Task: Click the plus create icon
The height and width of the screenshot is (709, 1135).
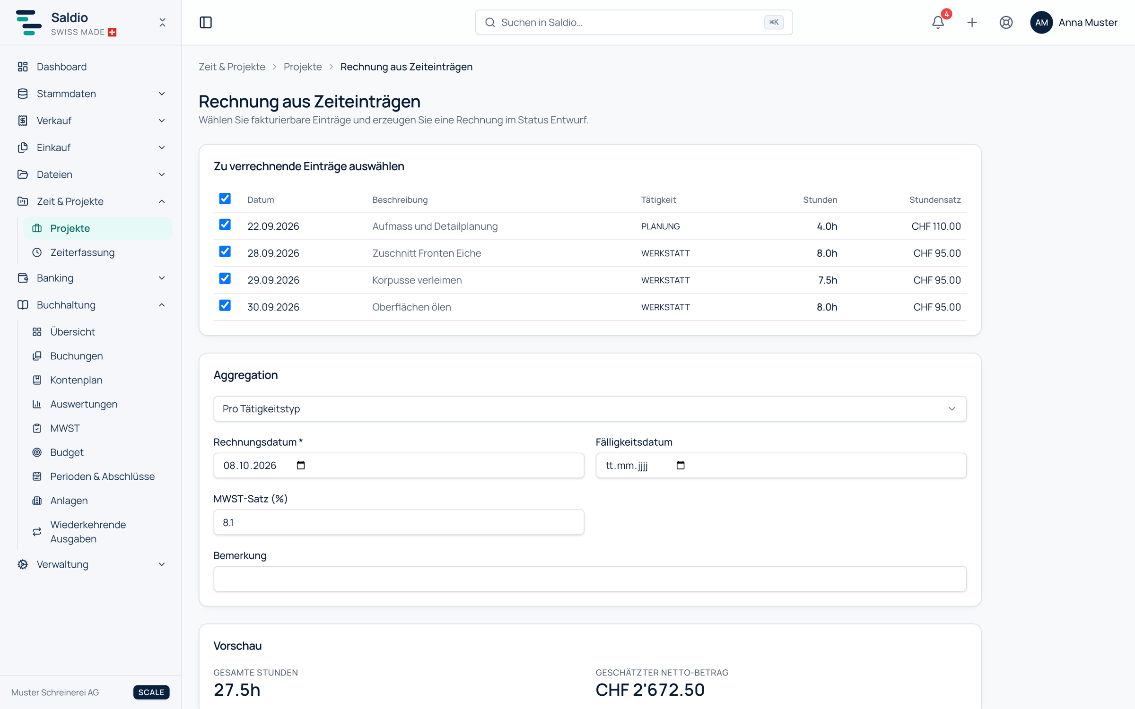Action: pos(972,22)
